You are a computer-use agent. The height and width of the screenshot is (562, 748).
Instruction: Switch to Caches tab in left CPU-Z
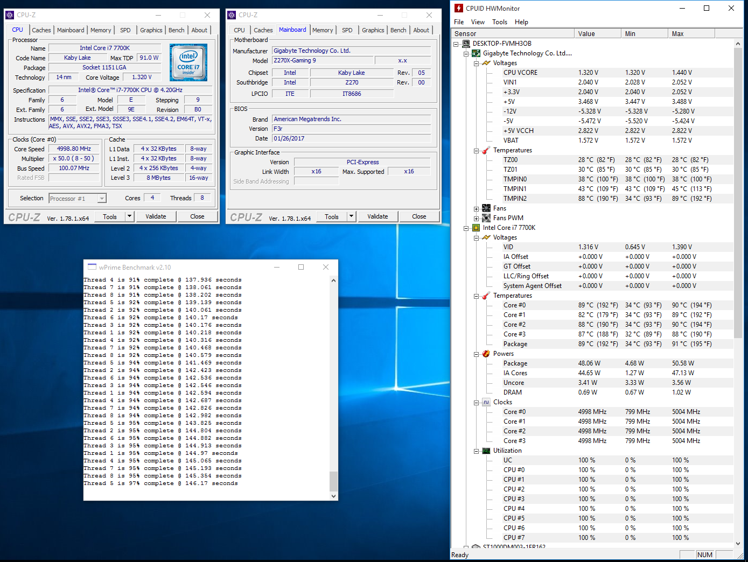[41, 30]
